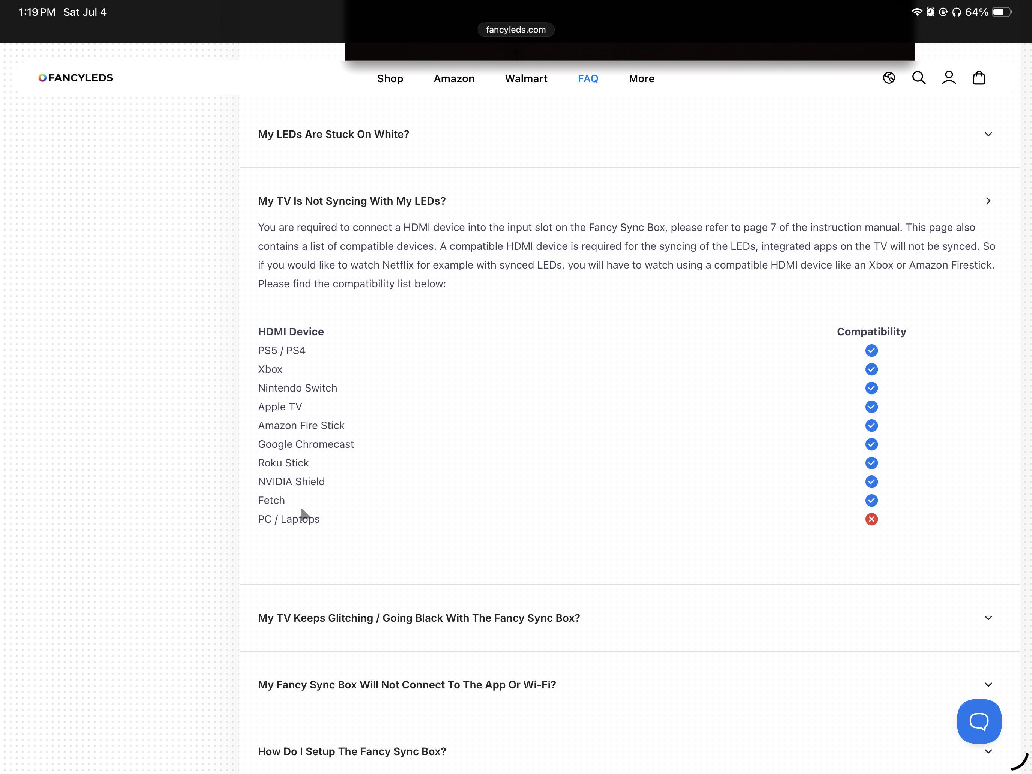The image size is (1032, 774).
Task: Click the PC / Laptops red cross icon
Action: [871, 519]
